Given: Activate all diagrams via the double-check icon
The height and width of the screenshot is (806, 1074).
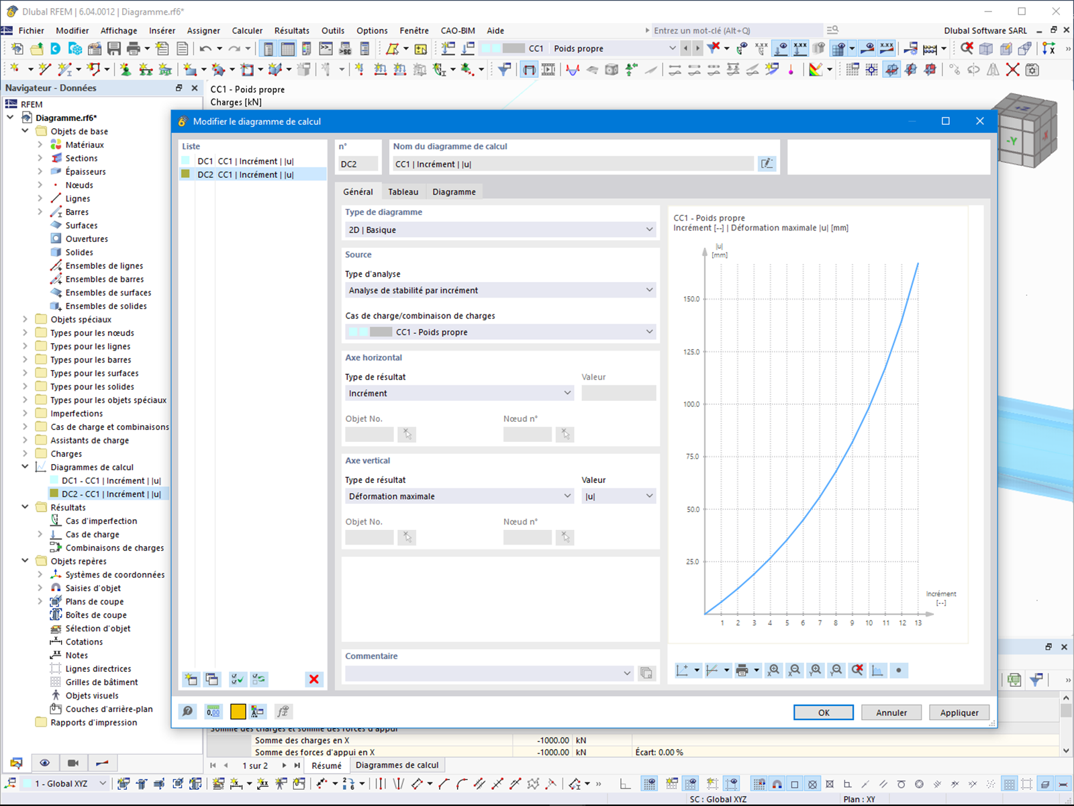Looking at the screenshot, I should point(236,679).
